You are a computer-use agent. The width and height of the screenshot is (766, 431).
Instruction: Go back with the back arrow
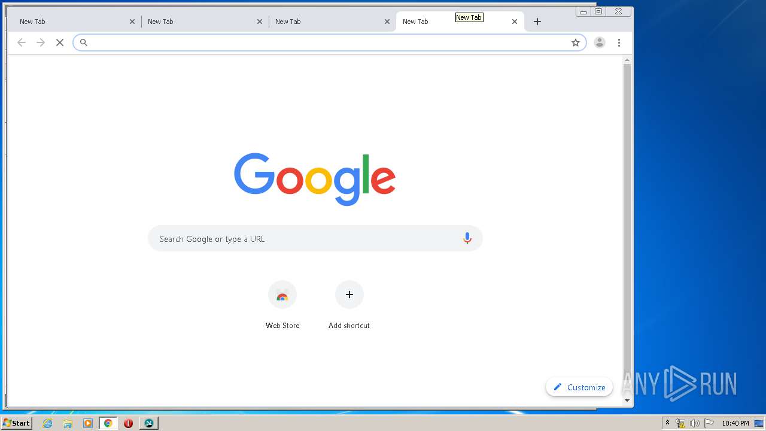click(x=22, y=43)
